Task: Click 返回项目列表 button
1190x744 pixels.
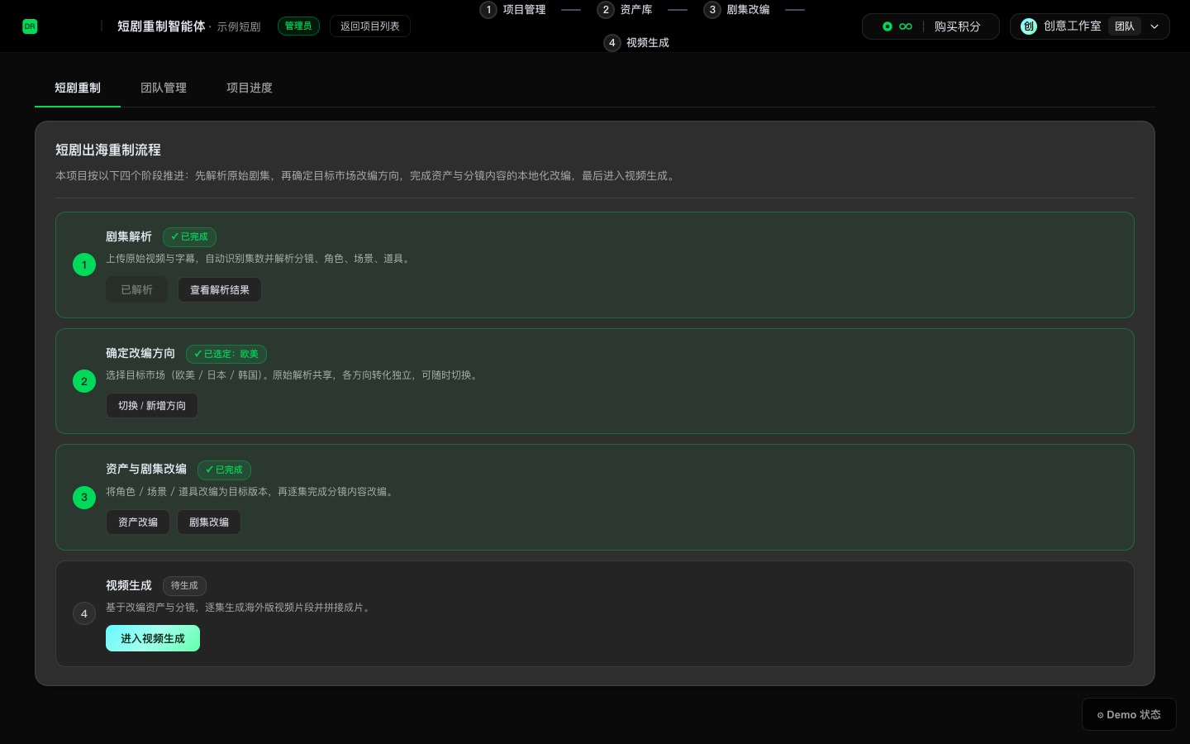Action: pos(370,26)
